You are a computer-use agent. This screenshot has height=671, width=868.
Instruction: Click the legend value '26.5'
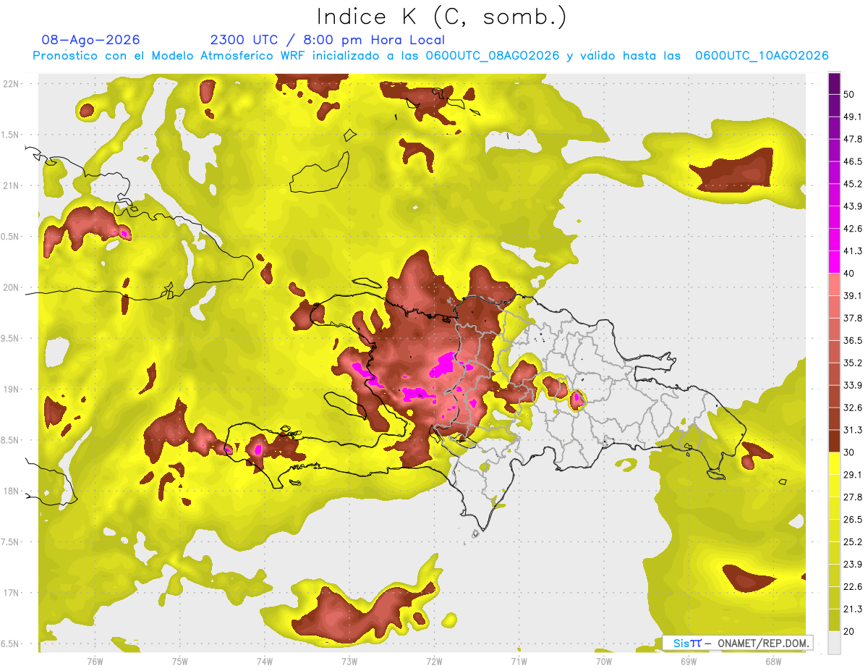tap(853, 519)
